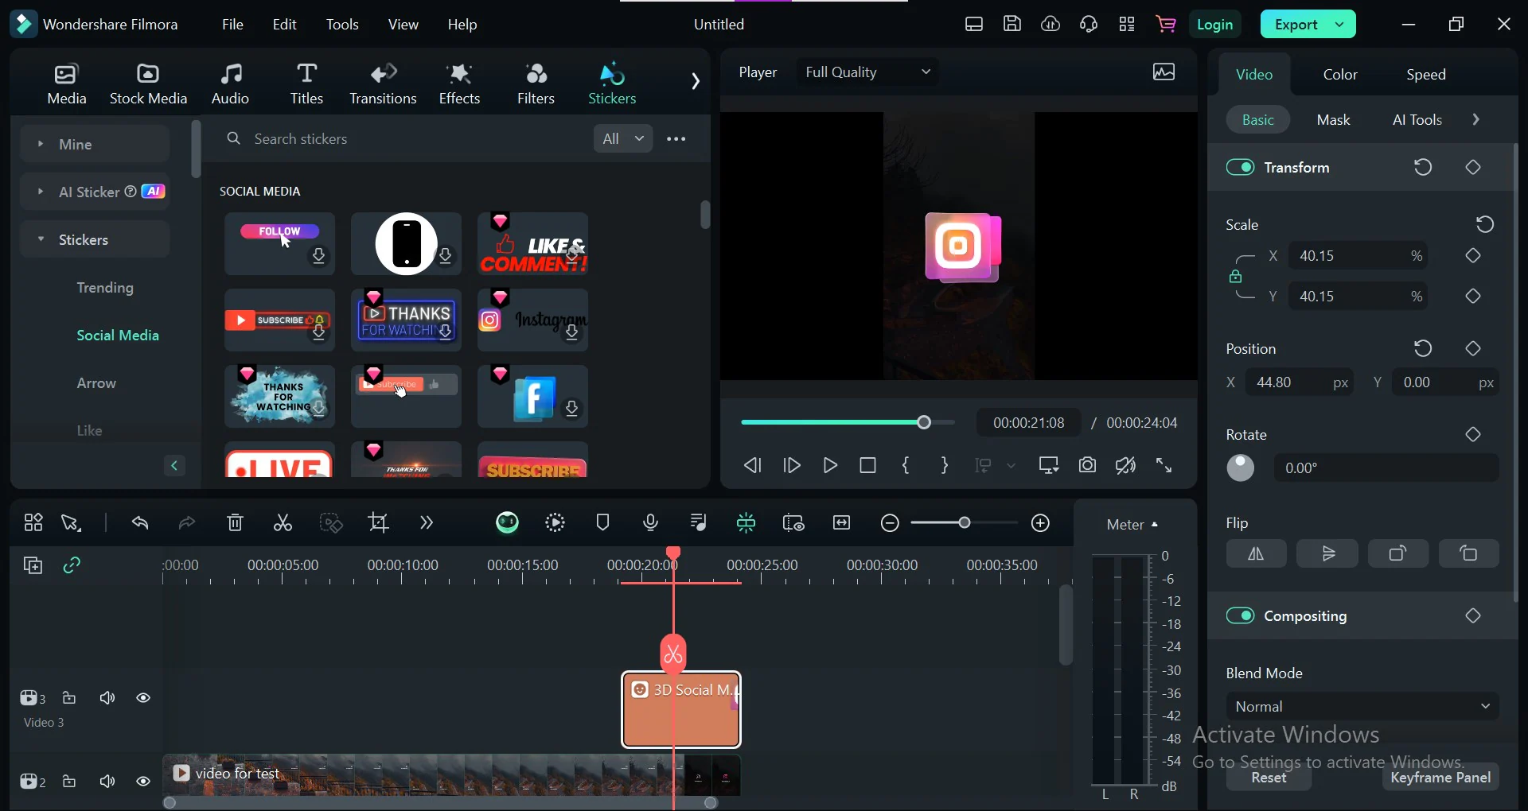The image size is (1528, 811).
Task: Click the timeline zoom slider handle
Action: click(965, 523)
